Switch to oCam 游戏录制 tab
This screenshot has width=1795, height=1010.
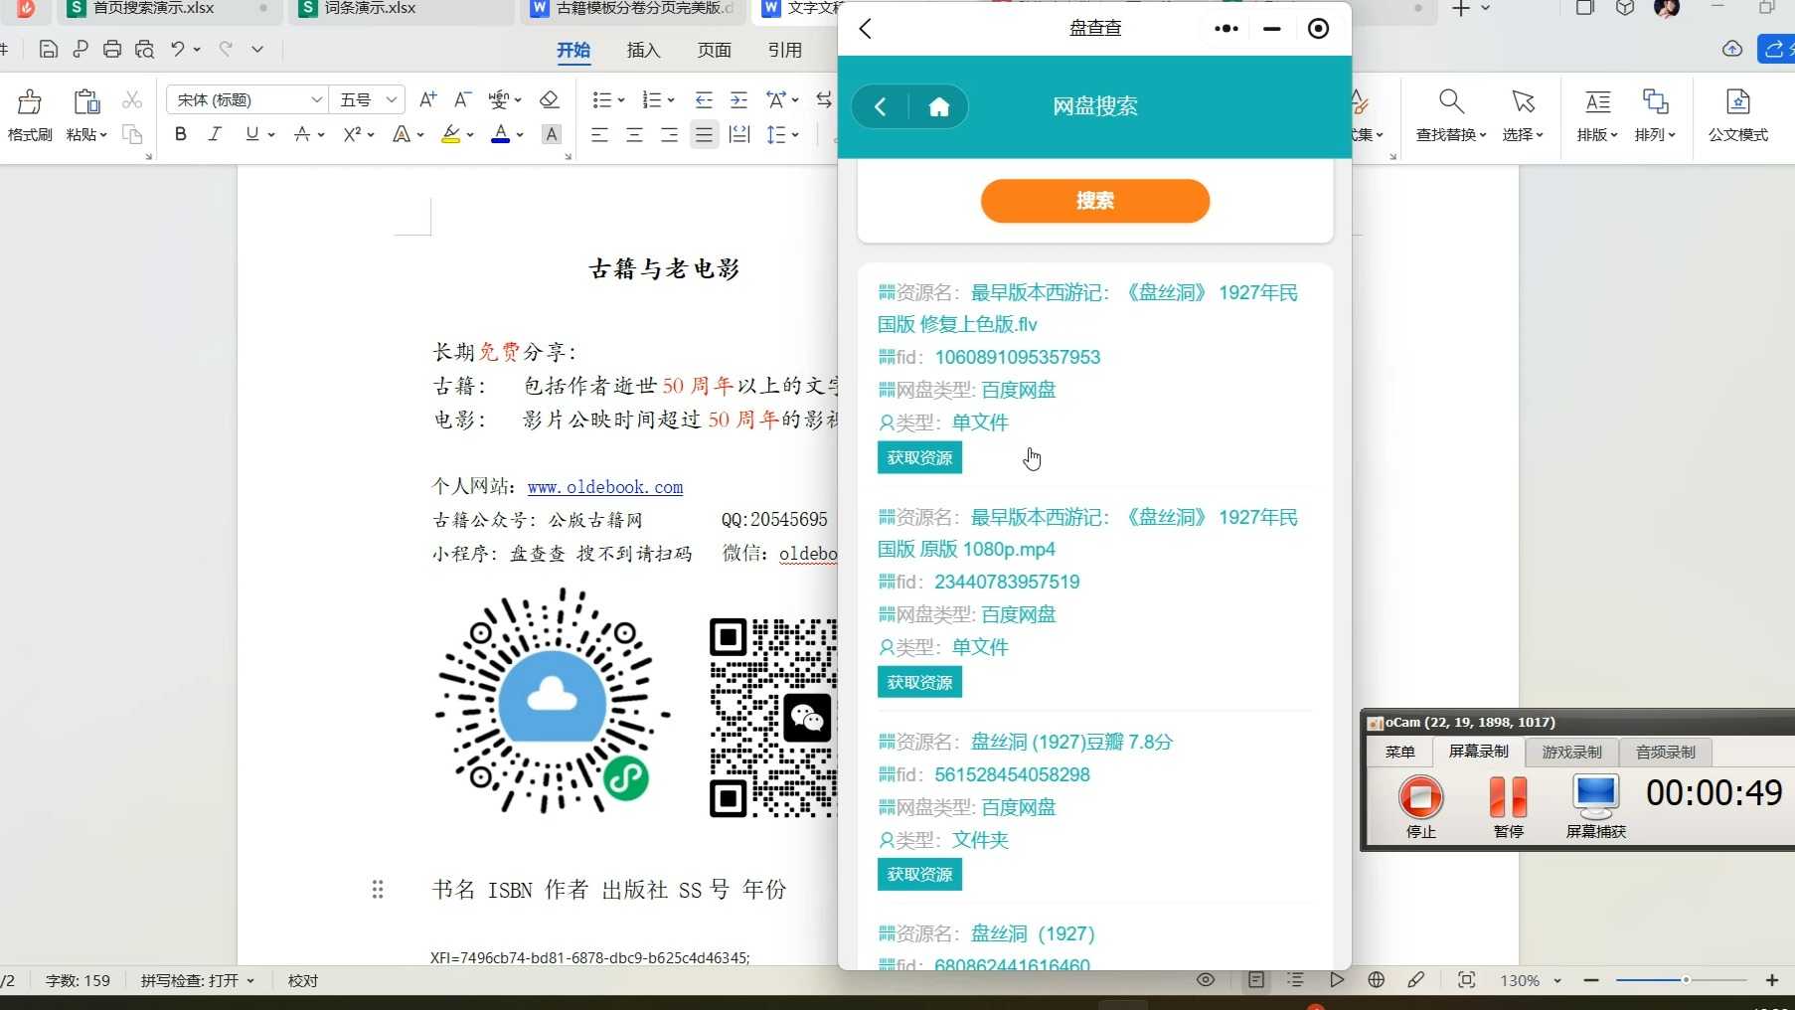(1571, 752)
